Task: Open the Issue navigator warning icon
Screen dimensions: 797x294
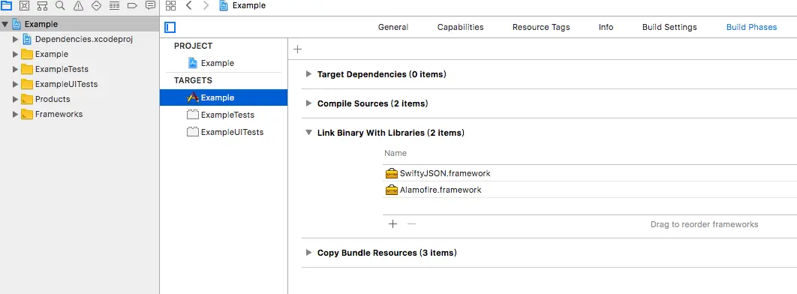Action: (x=78, y=6)
